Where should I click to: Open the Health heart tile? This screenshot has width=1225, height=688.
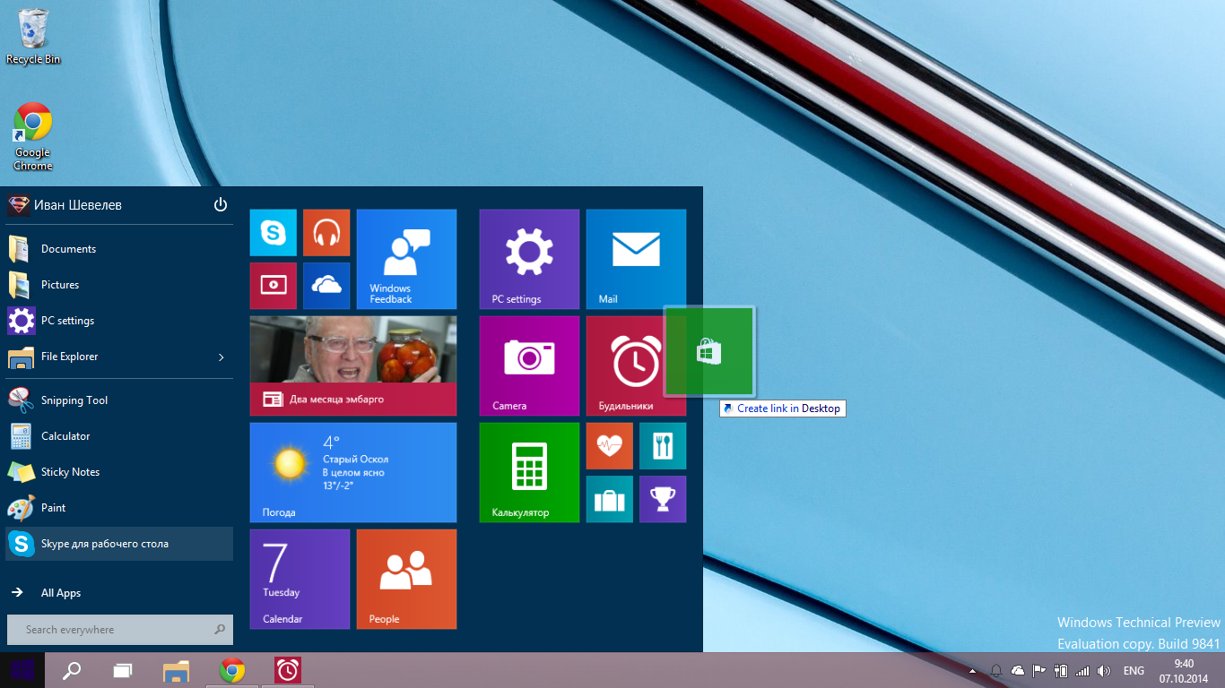tap(610, 446)
